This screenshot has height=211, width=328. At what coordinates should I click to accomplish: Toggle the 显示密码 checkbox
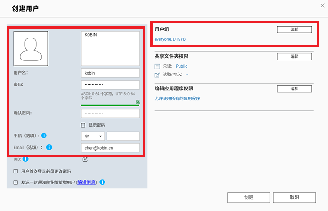(83, 125)
